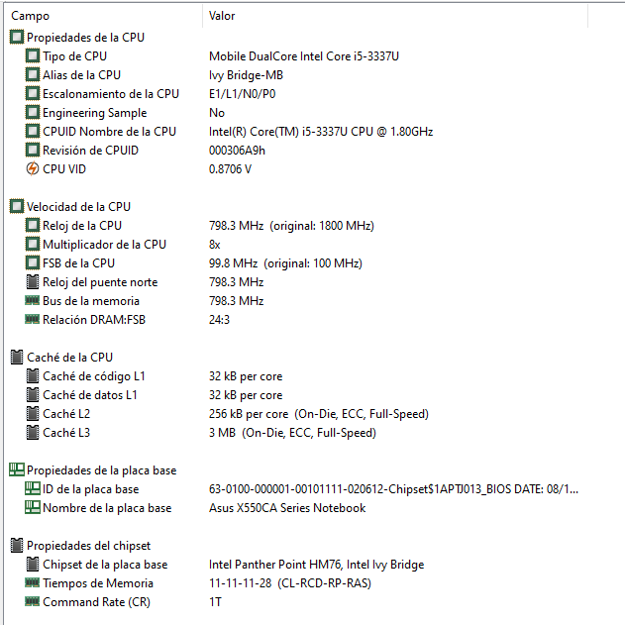
Task: Select the Escalonamiento de la CPU icon
Action: [x=33, y=94]
